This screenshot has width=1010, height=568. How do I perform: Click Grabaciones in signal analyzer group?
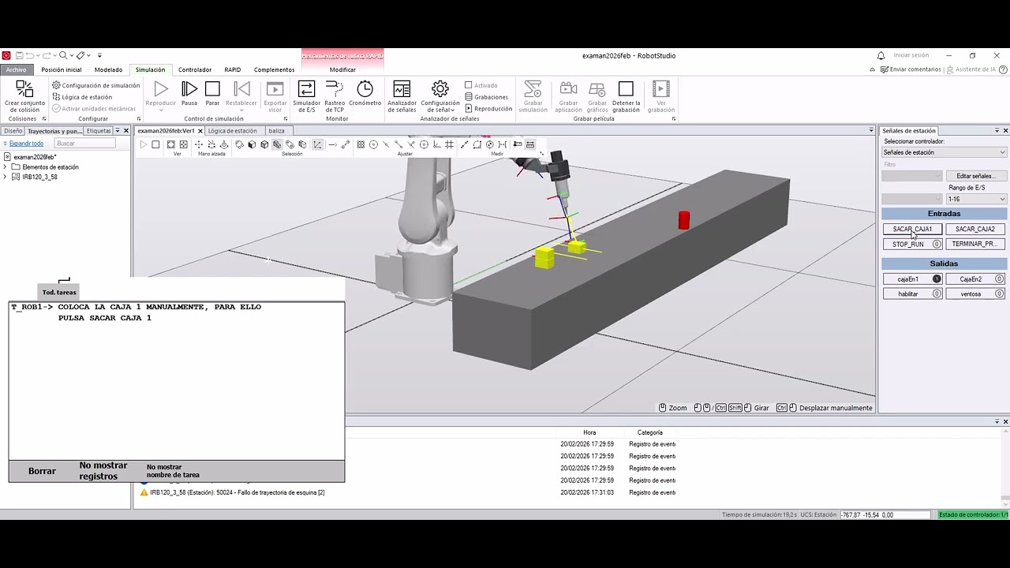[486, 97]
